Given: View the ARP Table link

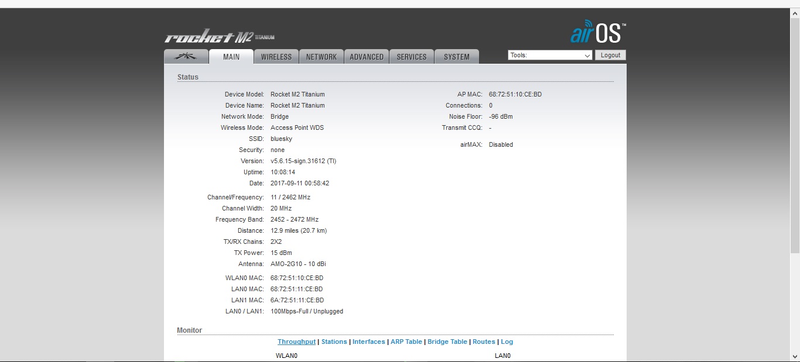Looking at the screenshot, I should [x=406, y=342].
